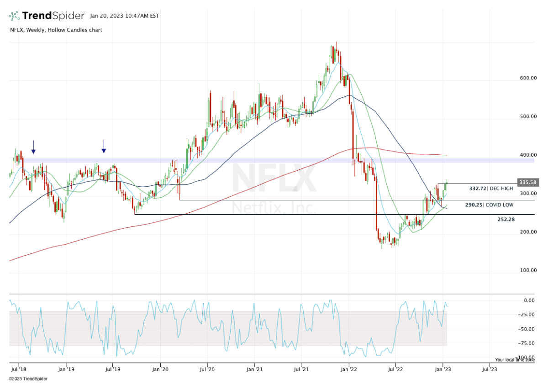The image size is (548, 383).
Task: Click the 'NFLX, Weekly, Hollow Candles chart' title
Action: tap(55, 30)
